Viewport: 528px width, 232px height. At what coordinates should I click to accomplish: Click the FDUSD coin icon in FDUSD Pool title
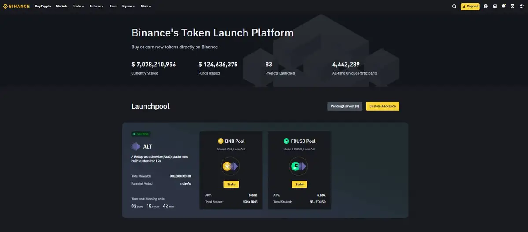pos(286,141)
